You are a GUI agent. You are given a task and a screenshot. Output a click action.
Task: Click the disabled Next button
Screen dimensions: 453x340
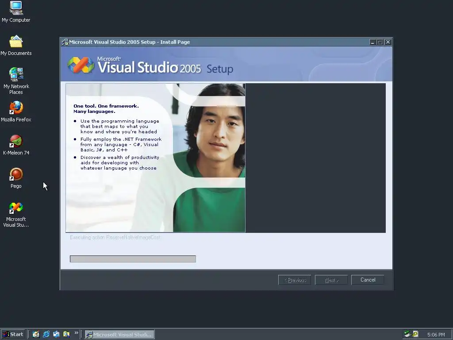[331, 280]
